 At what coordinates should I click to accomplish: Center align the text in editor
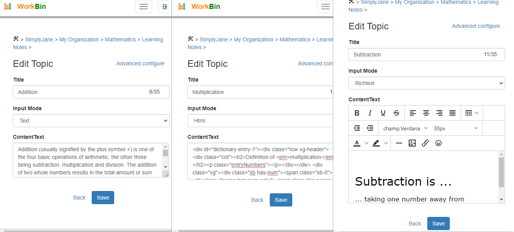click(426, 113)
